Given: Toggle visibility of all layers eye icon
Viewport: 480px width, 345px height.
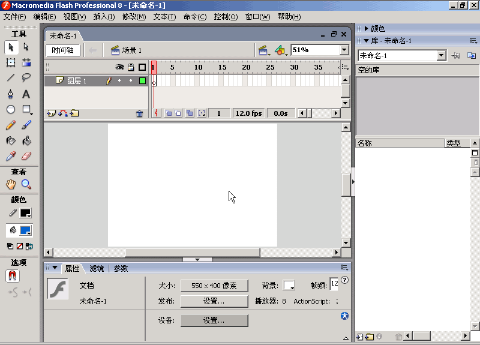Looking at the screenshot, I should pyautogui.click(x=119, y=67).
